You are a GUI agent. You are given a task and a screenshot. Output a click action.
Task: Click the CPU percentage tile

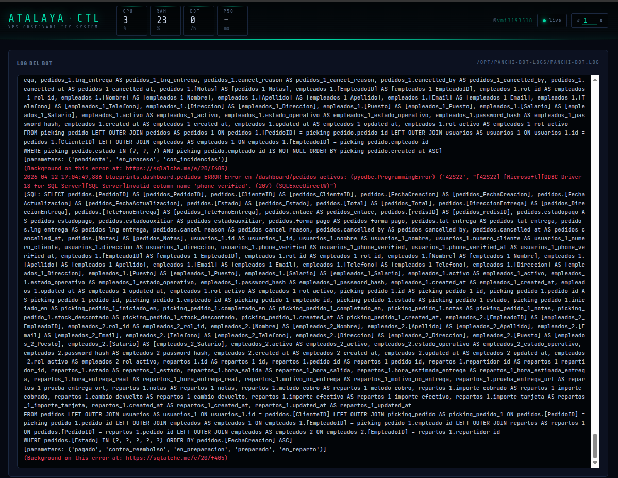pyautogui.click(x=131, y=21)
